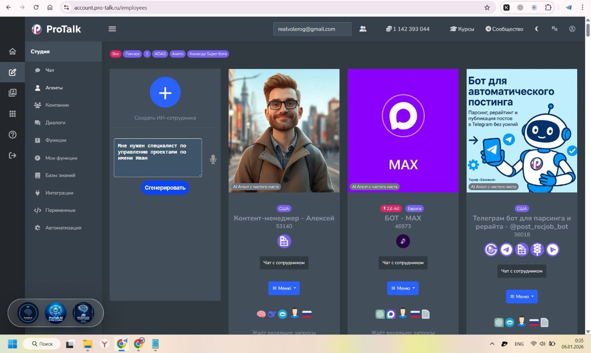This screenshot has height=353, width=591.
Task: Open the user profile icon in header
Action: [x=572, y=29]
